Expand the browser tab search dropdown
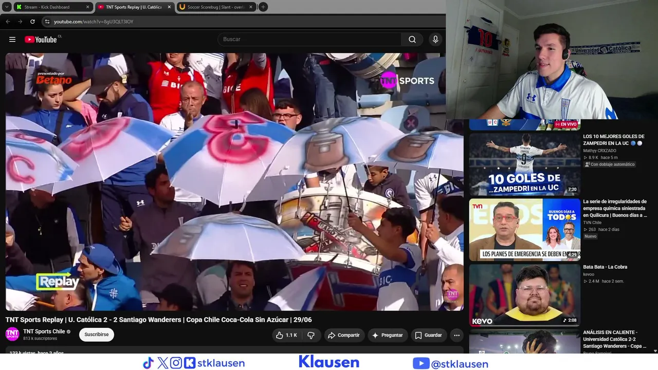 pos(7,7)
